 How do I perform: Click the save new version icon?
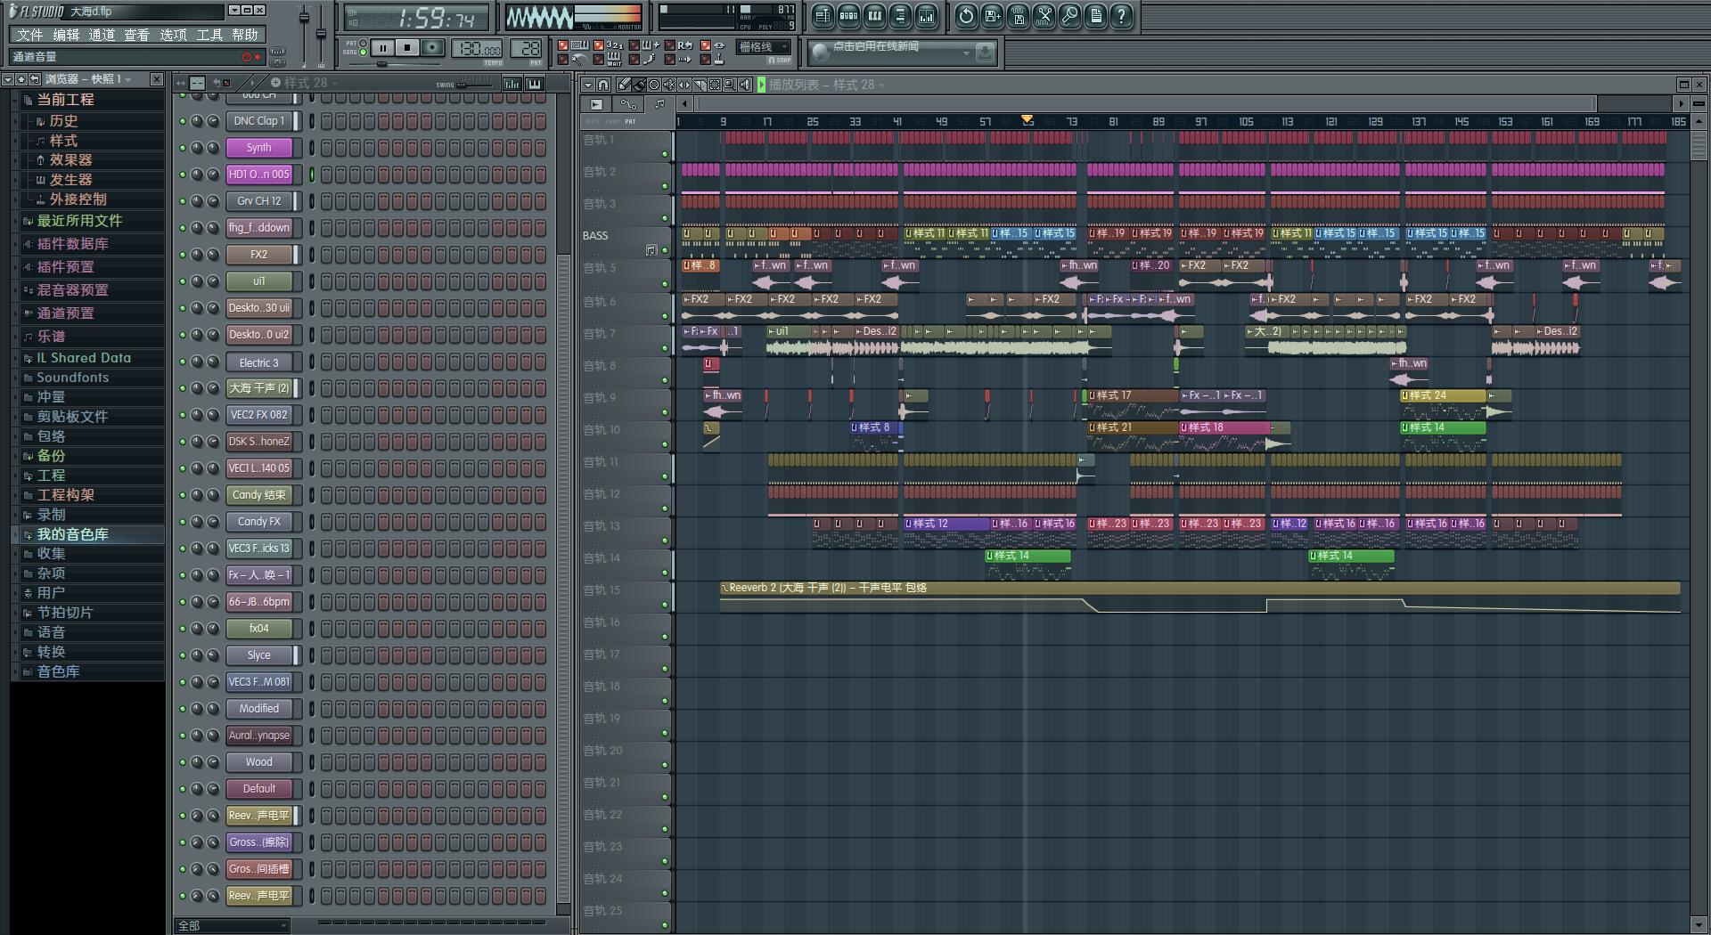pos(992,15)
